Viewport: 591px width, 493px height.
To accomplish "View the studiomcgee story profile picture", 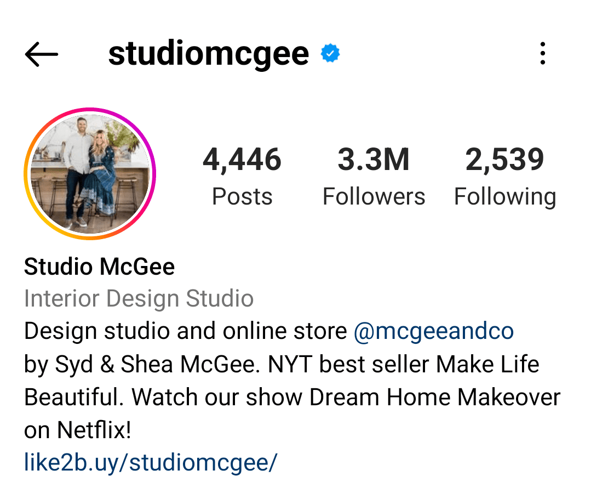I will coord(90,174).
